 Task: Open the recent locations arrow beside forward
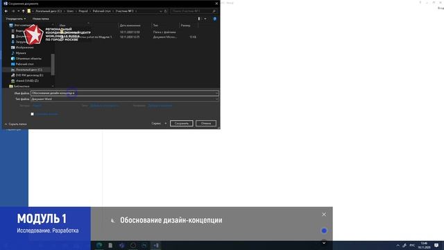[x=19, y=11]
